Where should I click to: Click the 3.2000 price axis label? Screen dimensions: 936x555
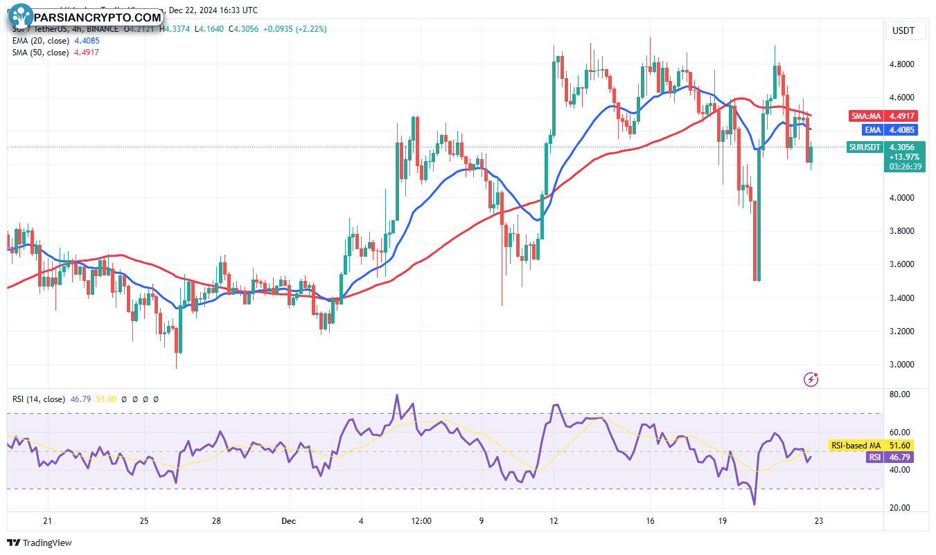(902, 331)
